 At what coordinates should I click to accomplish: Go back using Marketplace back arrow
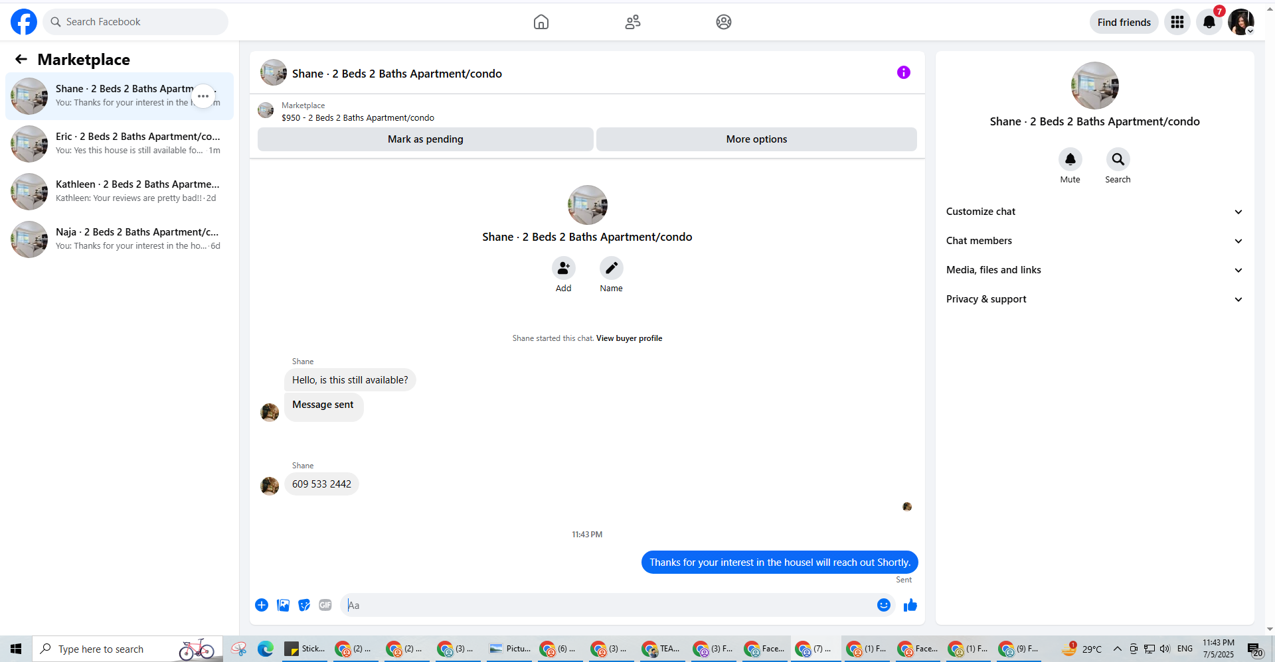[x=21, y=60]
